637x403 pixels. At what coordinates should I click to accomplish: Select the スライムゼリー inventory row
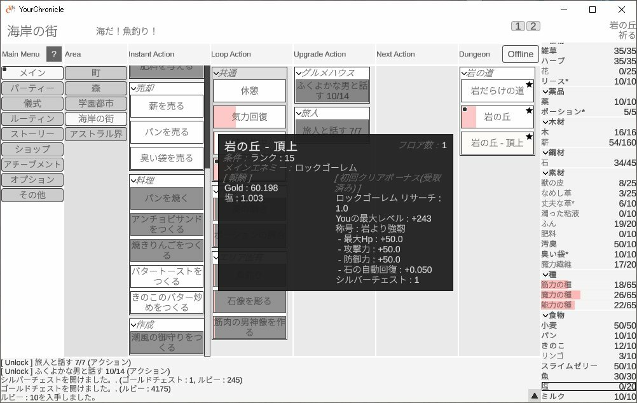point(589,365)
